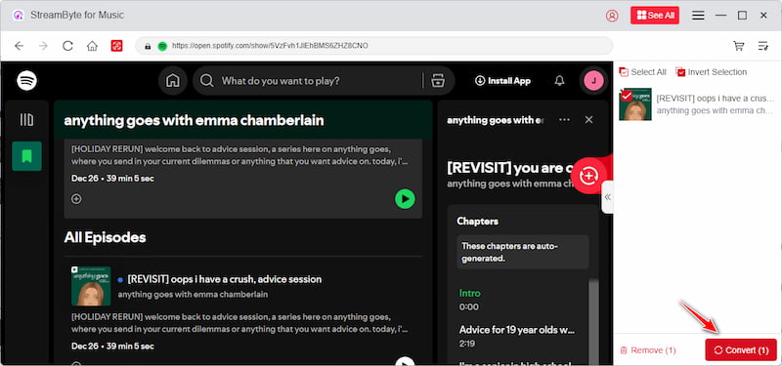Go back with the left arrow
Image resolution: width=782 pixels, height=366 pixels.
pos(19,46)
